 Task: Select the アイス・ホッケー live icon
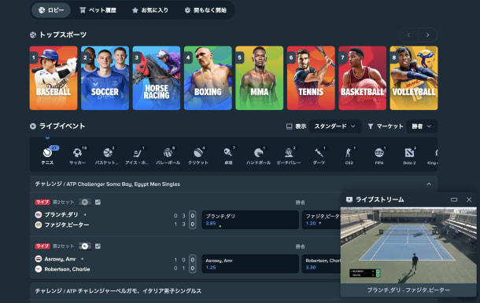137,155
